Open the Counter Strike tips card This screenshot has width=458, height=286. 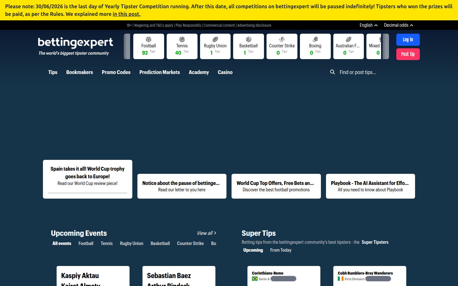click(x=282, y=46)
